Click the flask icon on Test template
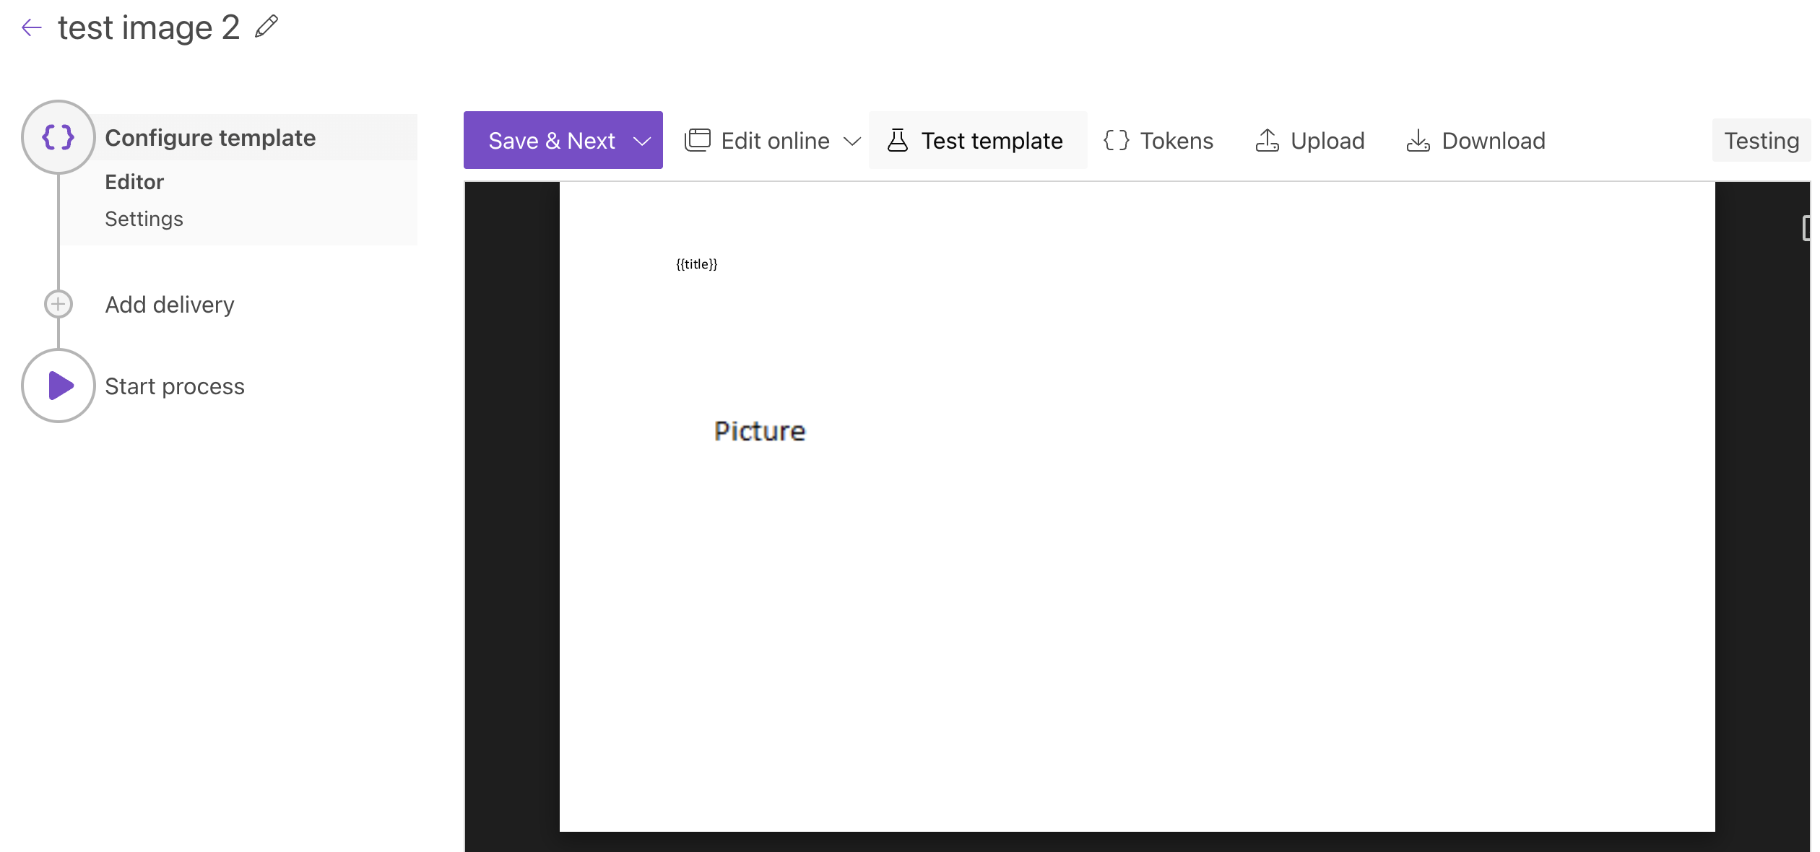This screenshot has width=1820, height=852. (x=897, y=140)
